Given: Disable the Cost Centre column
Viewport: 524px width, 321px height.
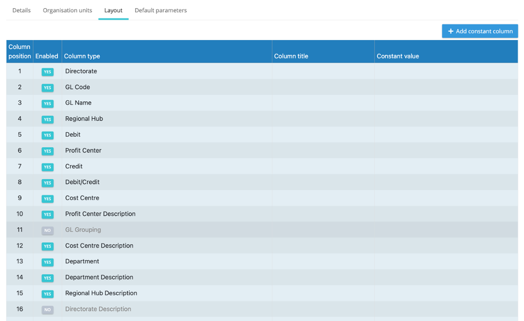Looking at the screenshot, I should point(48,199).
